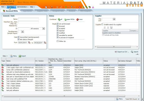Click type icon of 'Test 1 Reject please' 902077559 / 2 row
Viewport: 144px width, 101px height.
3,83
